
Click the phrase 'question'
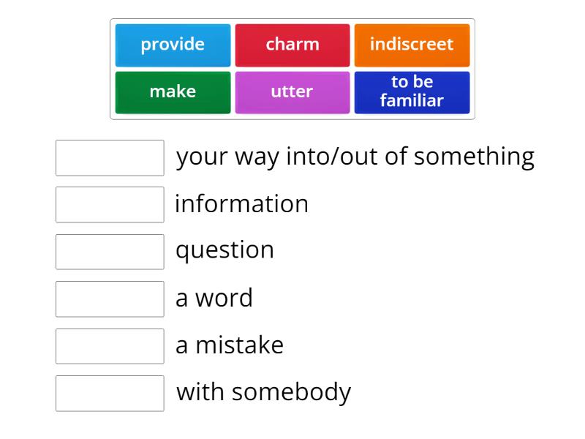point(224,250)
